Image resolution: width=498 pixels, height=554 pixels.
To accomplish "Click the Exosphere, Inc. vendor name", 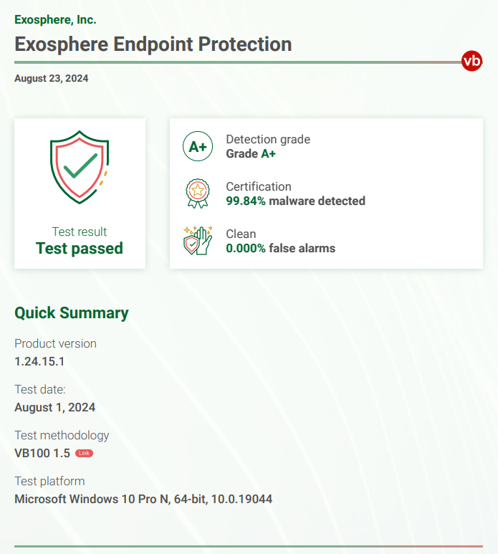I will 55,20.
